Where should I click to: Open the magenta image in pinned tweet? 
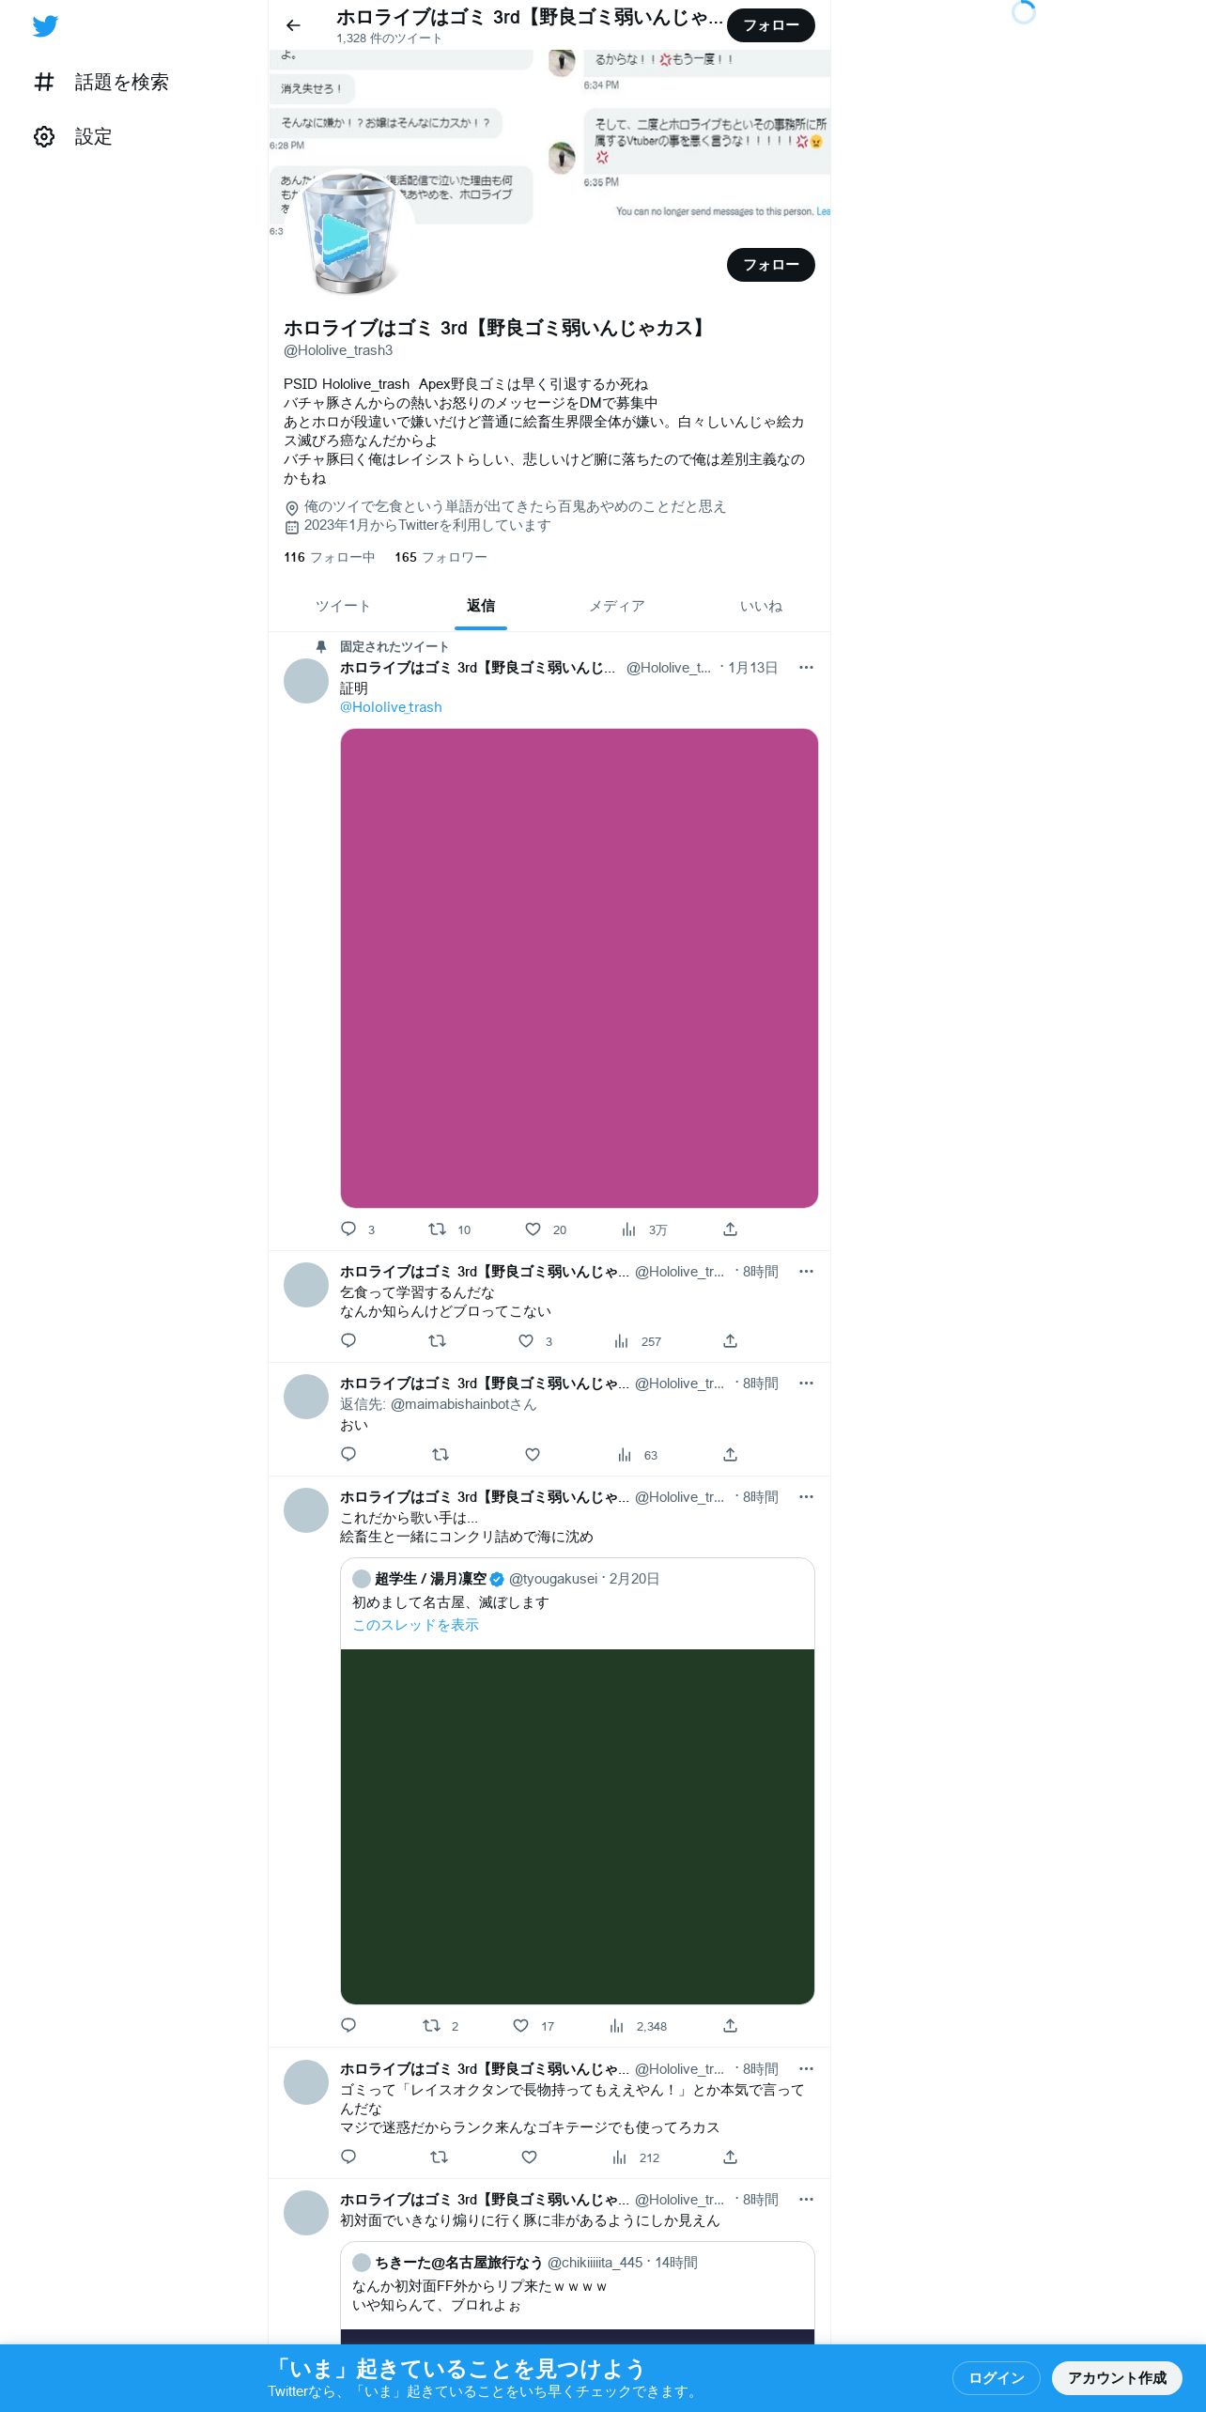(x=579, y=968)
